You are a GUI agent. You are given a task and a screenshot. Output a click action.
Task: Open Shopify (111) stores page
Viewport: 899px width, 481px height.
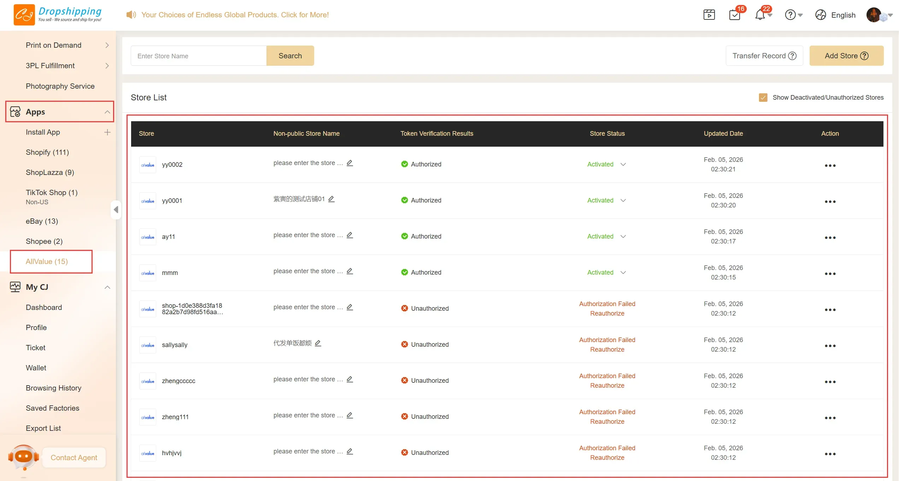47,152
